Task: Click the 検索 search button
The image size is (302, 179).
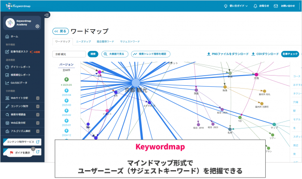Action: pos(93,54)
